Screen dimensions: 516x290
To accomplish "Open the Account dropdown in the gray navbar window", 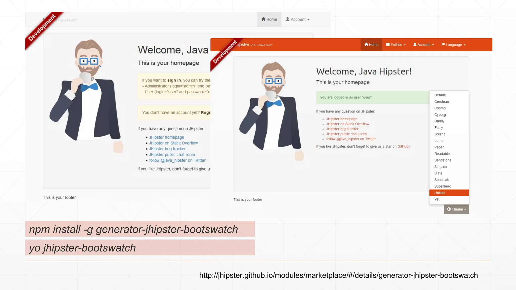I will 297,19.
